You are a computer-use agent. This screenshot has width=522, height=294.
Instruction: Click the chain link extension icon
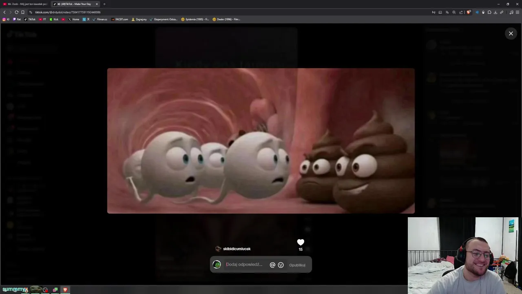point(502,12)
